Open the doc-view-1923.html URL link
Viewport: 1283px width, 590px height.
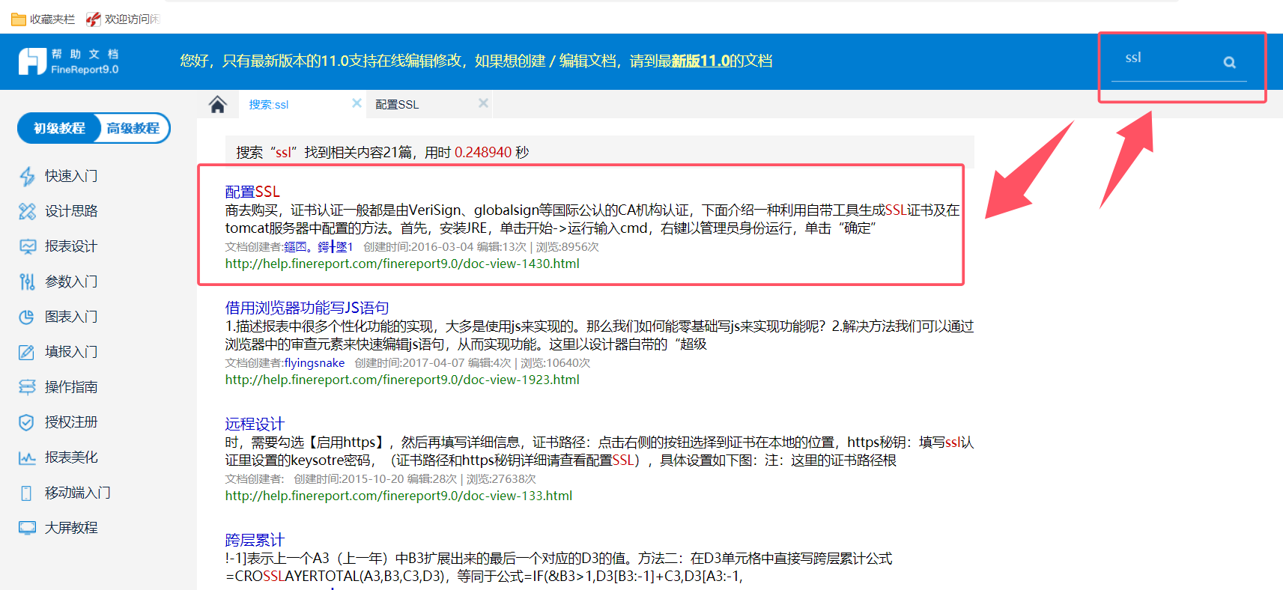402,380
